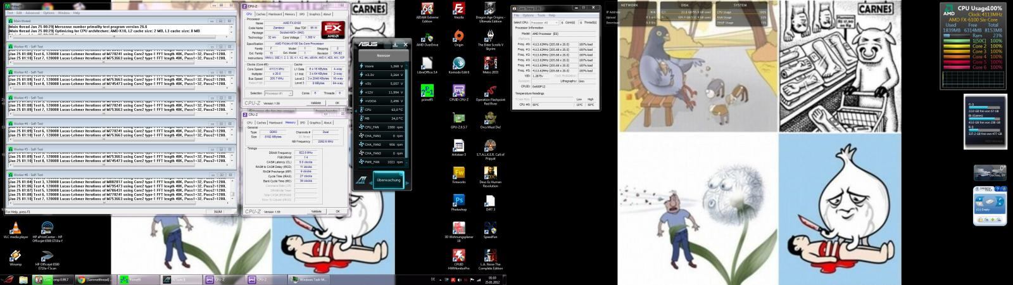The image size is (1013, 285).
Task: Open Dragon Age Origins Ultimate Edition shortcut
Action: [x=490, y=11]
